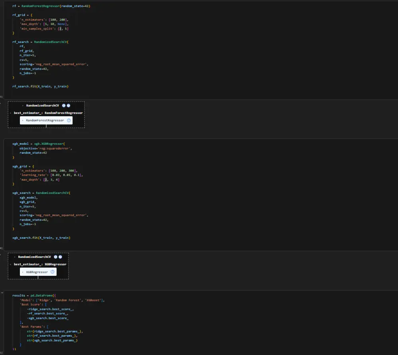Click xgb_search = RandomizedSearchCV( line
This screenshot has height=355, width=398.
pyautogui.click(x=41, y=193)
